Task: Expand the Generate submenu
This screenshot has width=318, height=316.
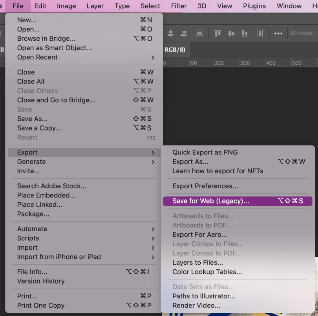Action: coord(84,162)
